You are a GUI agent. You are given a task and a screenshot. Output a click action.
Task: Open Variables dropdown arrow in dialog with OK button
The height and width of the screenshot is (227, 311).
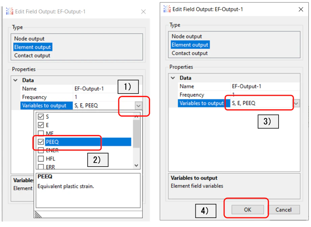pyautogui.click(x=296, y=103)
